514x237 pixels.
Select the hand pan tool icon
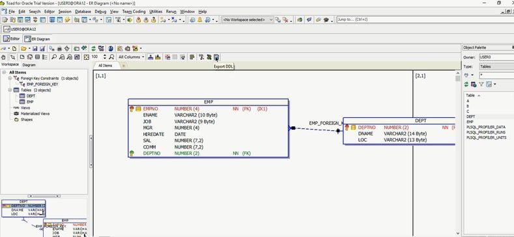click(4, 57)
